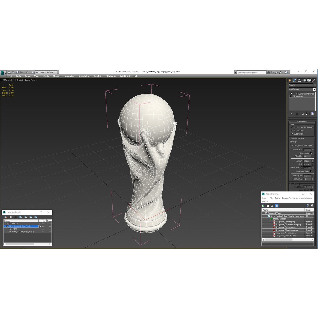Open the Hierarchy command panel tab
Image resolution: width=318 pixels, height=318 pixels.
click(x=299, y=80)
